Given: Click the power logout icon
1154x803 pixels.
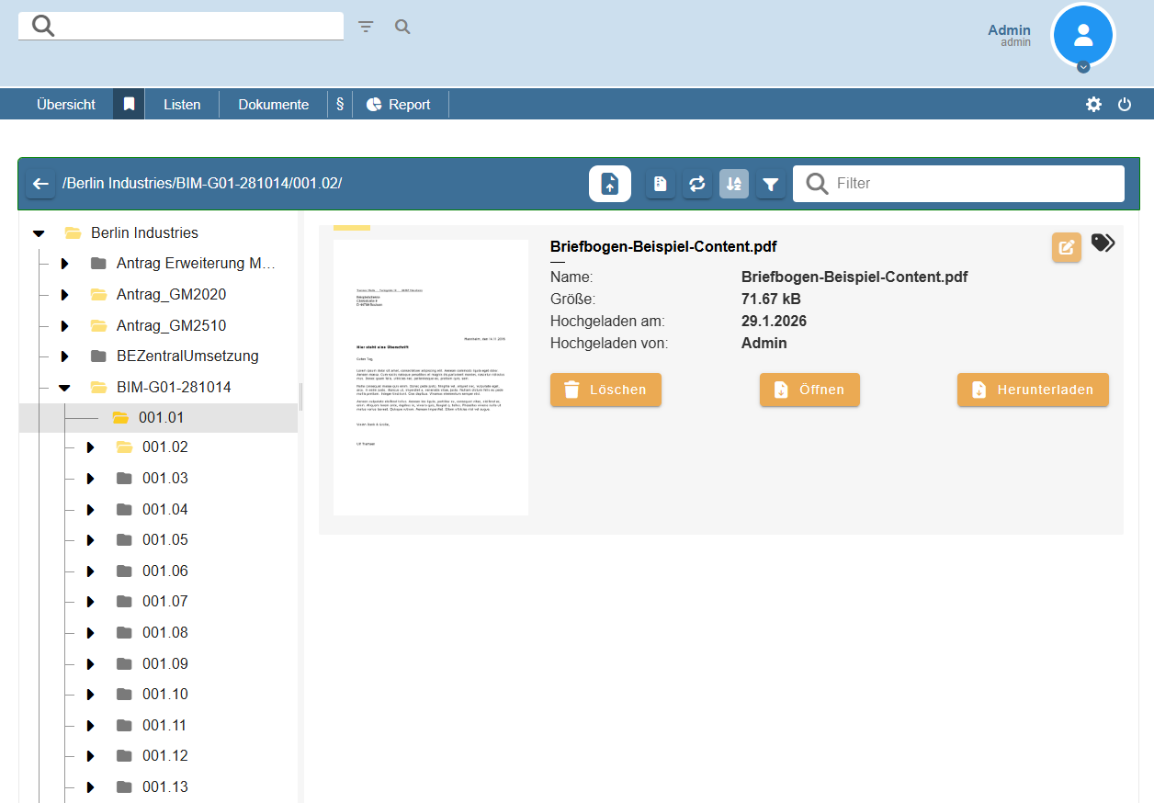Looking at the screenshot, I should point(1125,105).
